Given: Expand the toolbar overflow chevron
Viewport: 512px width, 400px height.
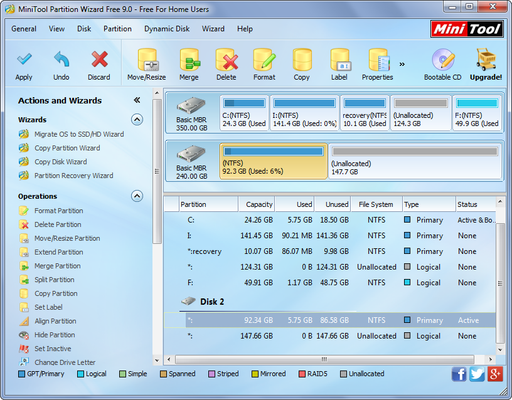Looking at the screenshot, I should [402, 64].
